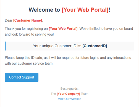Screen dimensions: 139x107
Task: Click 'with our customer service team.' line
Action: pos(29,64)
